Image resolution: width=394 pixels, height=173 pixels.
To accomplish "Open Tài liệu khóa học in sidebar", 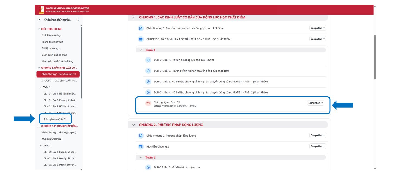I will coord(50,49).
